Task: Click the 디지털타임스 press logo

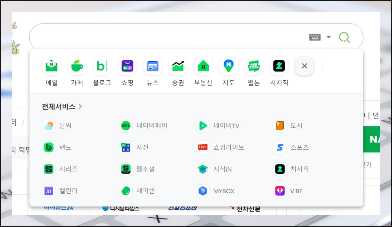Action: (121, 208)
